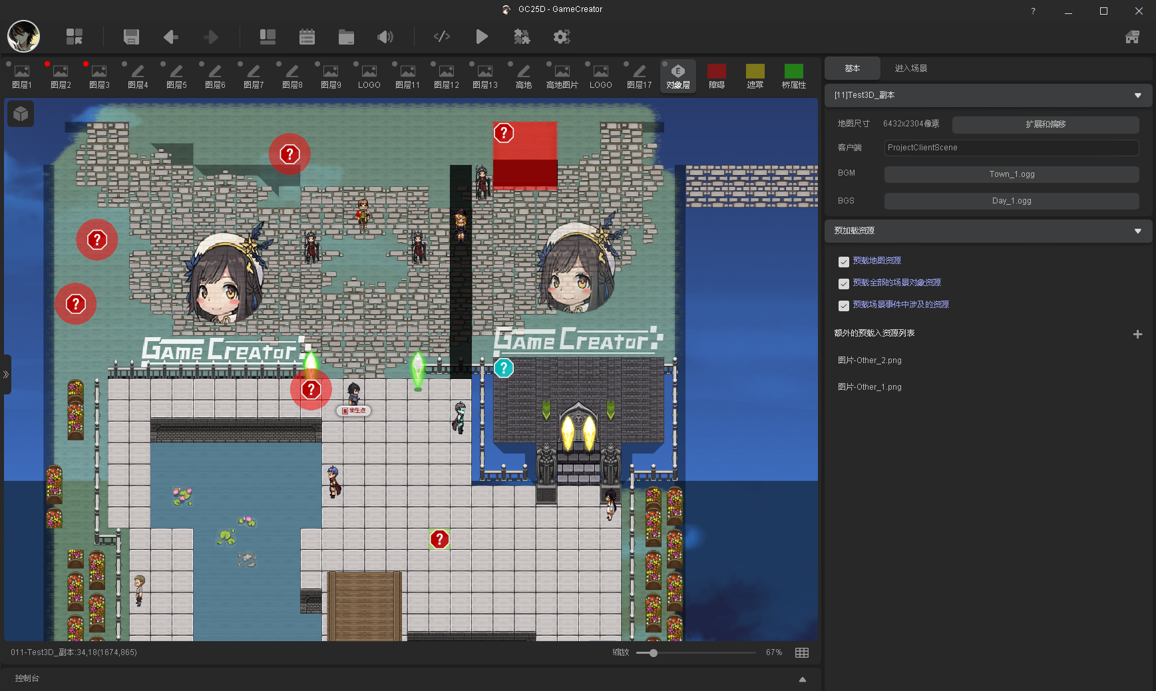Toggle 预载全部的场景对象资源 checkbox
Screen dimensions: 1156x691
[x=843, y=283]
